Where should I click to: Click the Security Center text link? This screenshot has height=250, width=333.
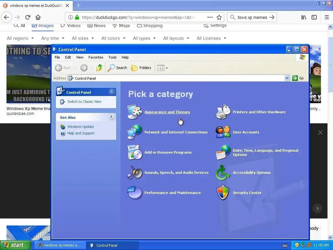[247, 193]
